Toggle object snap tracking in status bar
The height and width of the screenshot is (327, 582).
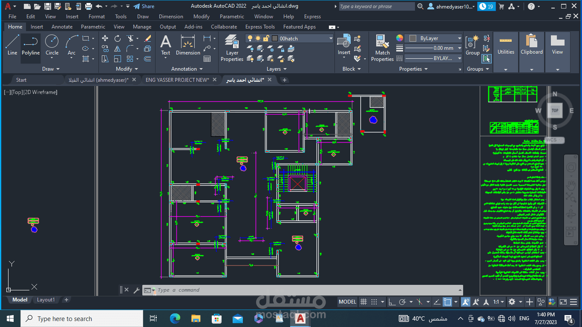click(437, 302)
